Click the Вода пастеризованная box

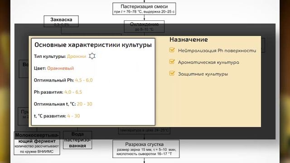click(x=77, y=140)
